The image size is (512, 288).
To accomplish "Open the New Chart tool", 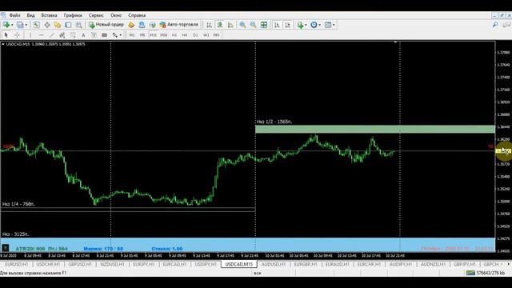I will pos(6,25).
